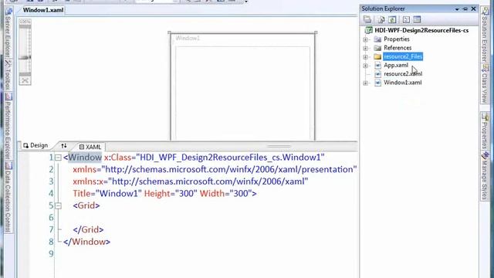Click Title="Window1" attribute on line 4
The image size is (494, 278).
click(107, 194)
